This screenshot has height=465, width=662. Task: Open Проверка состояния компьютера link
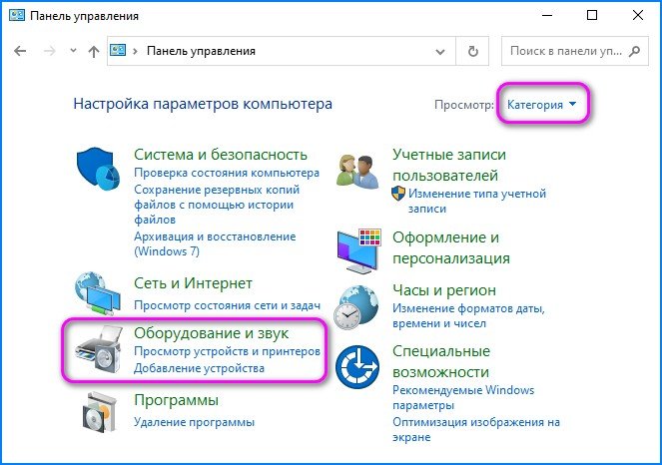[227, 173]
